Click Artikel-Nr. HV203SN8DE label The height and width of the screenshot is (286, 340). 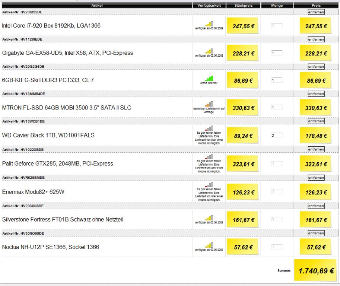[x=23, y=206]
